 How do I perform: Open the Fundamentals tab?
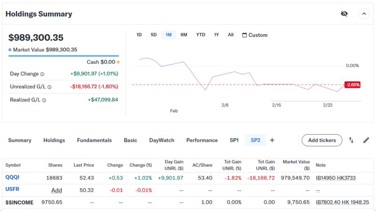[94, 140]
